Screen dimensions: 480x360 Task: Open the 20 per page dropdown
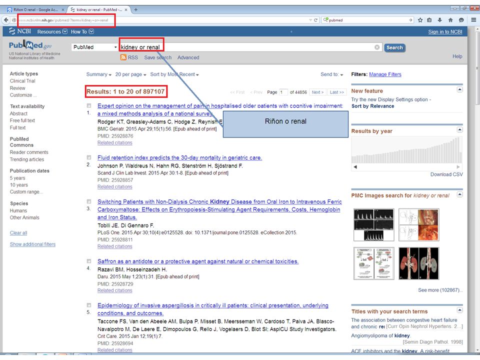tap(130, 74)
